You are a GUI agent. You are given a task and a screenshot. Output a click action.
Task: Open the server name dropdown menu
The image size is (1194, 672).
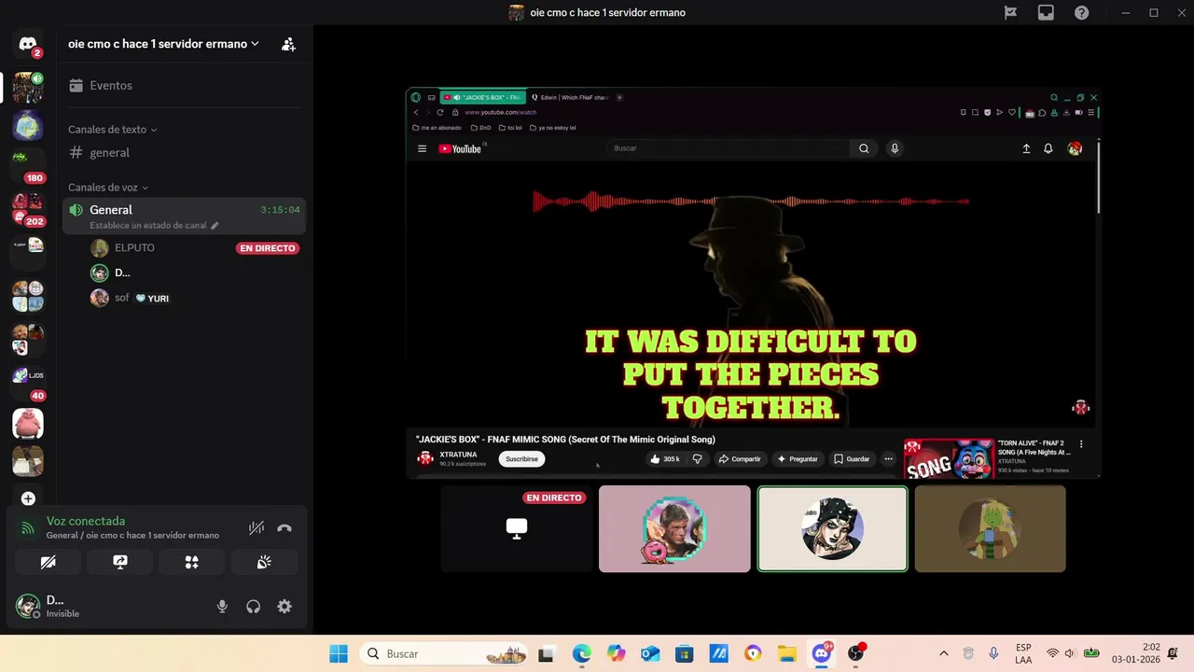[x=163, y=44]
